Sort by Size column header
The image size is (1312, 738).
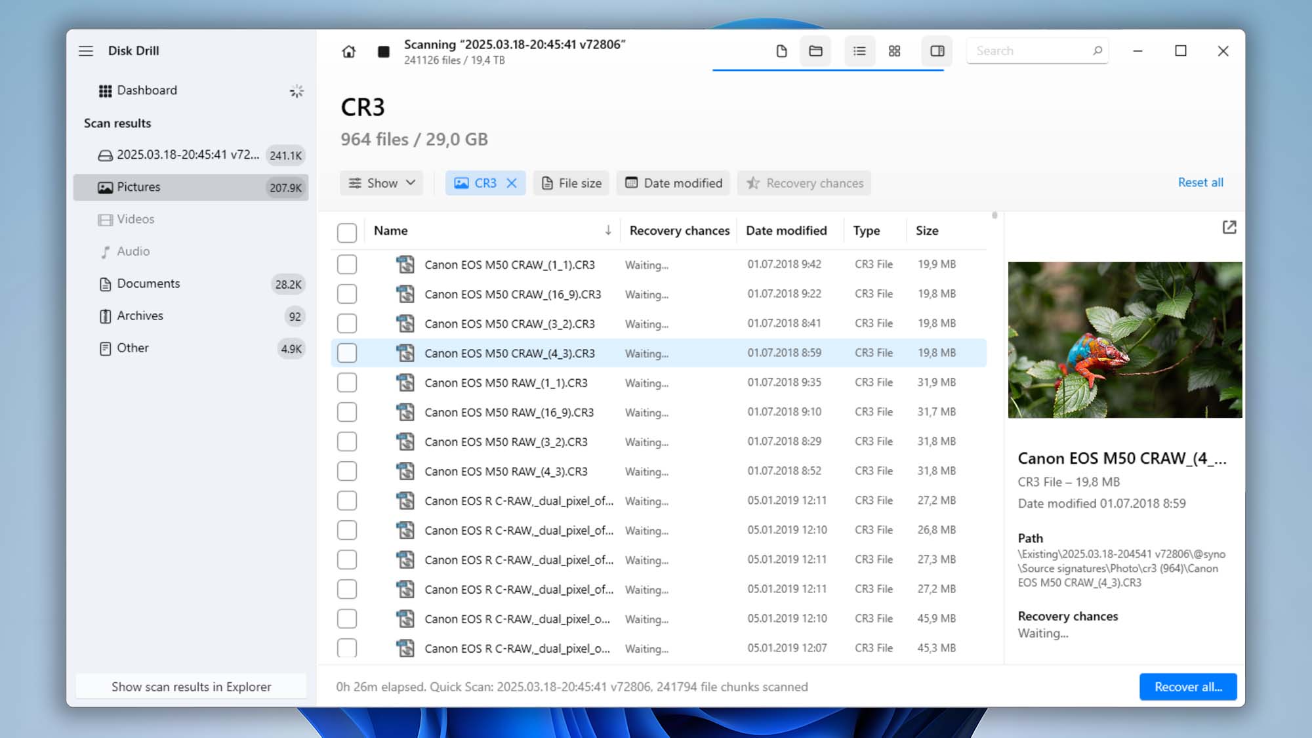[926, 230]
